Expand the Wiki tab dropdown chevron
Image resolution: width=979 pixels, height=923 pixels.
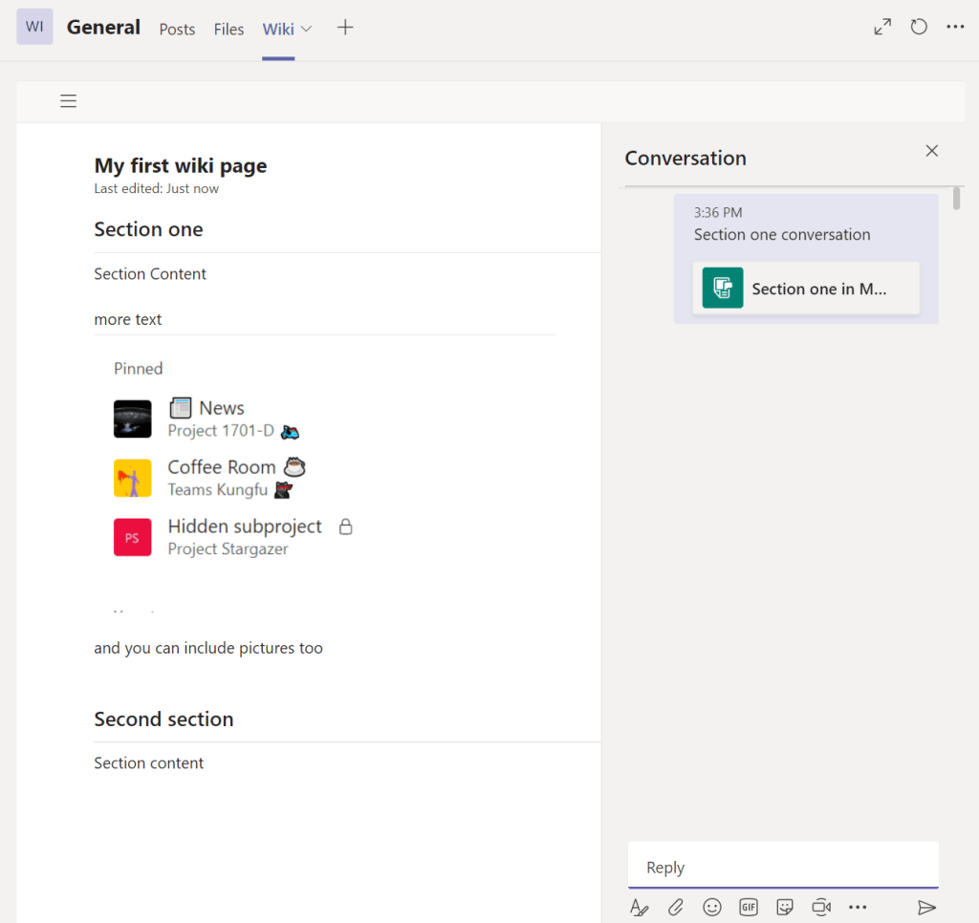(x=307, y=29)
